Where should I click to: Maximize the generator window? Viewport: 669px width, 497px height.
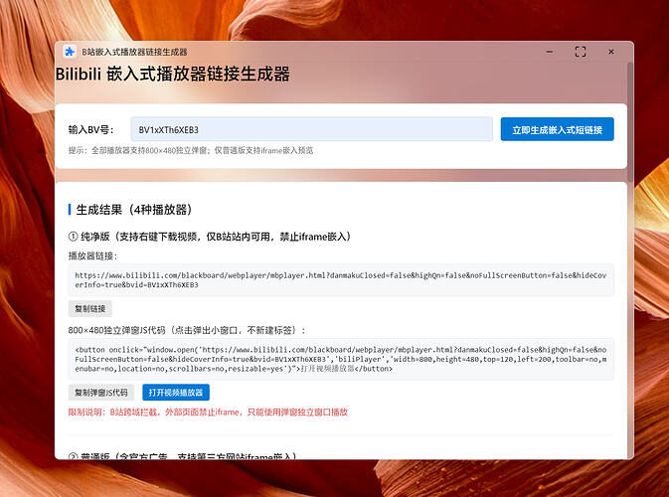pos(581,52)
